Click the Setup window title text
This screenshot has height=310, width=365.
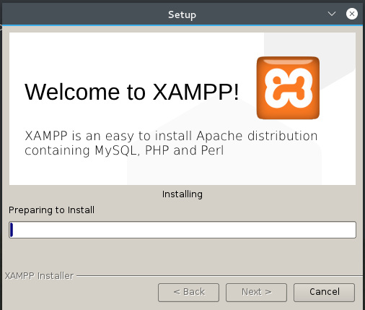(182, 15)
